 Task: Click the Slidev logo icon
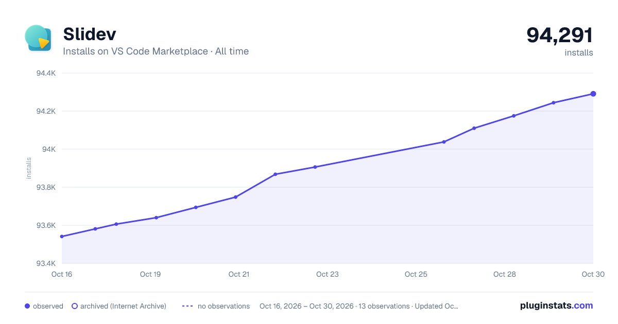tap(38, 38)
